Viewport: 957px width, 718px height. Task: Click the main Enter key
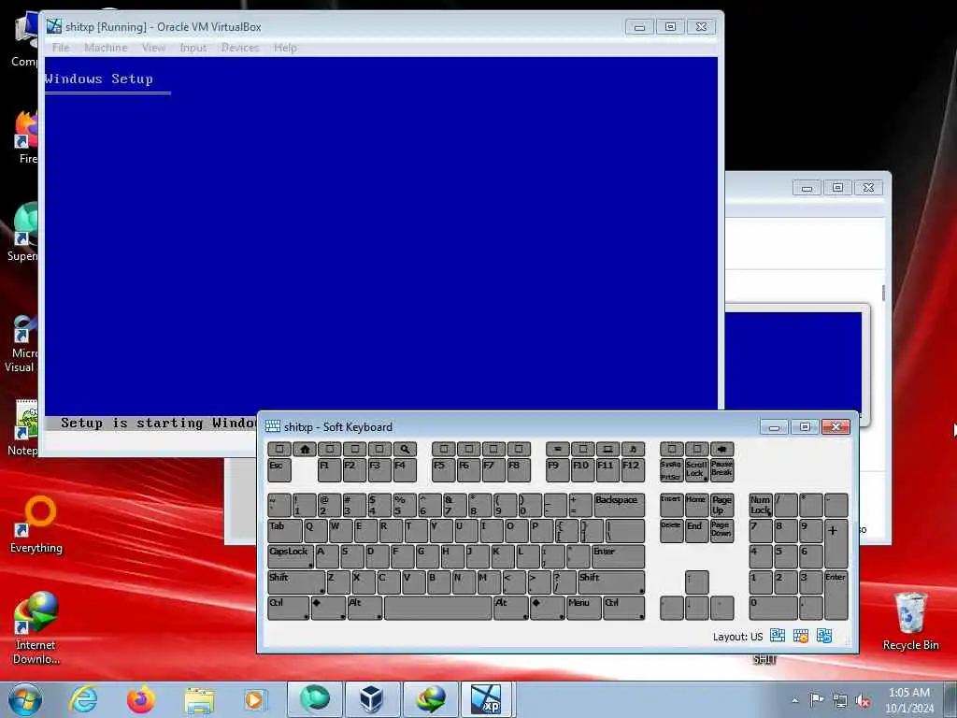[618, 556]
